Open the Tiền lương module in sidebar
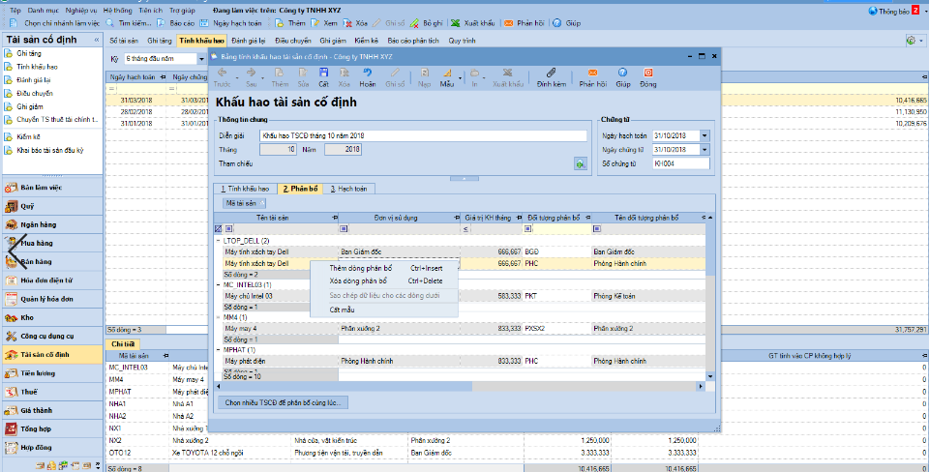930x472 pixels. (x=51, y=373)
